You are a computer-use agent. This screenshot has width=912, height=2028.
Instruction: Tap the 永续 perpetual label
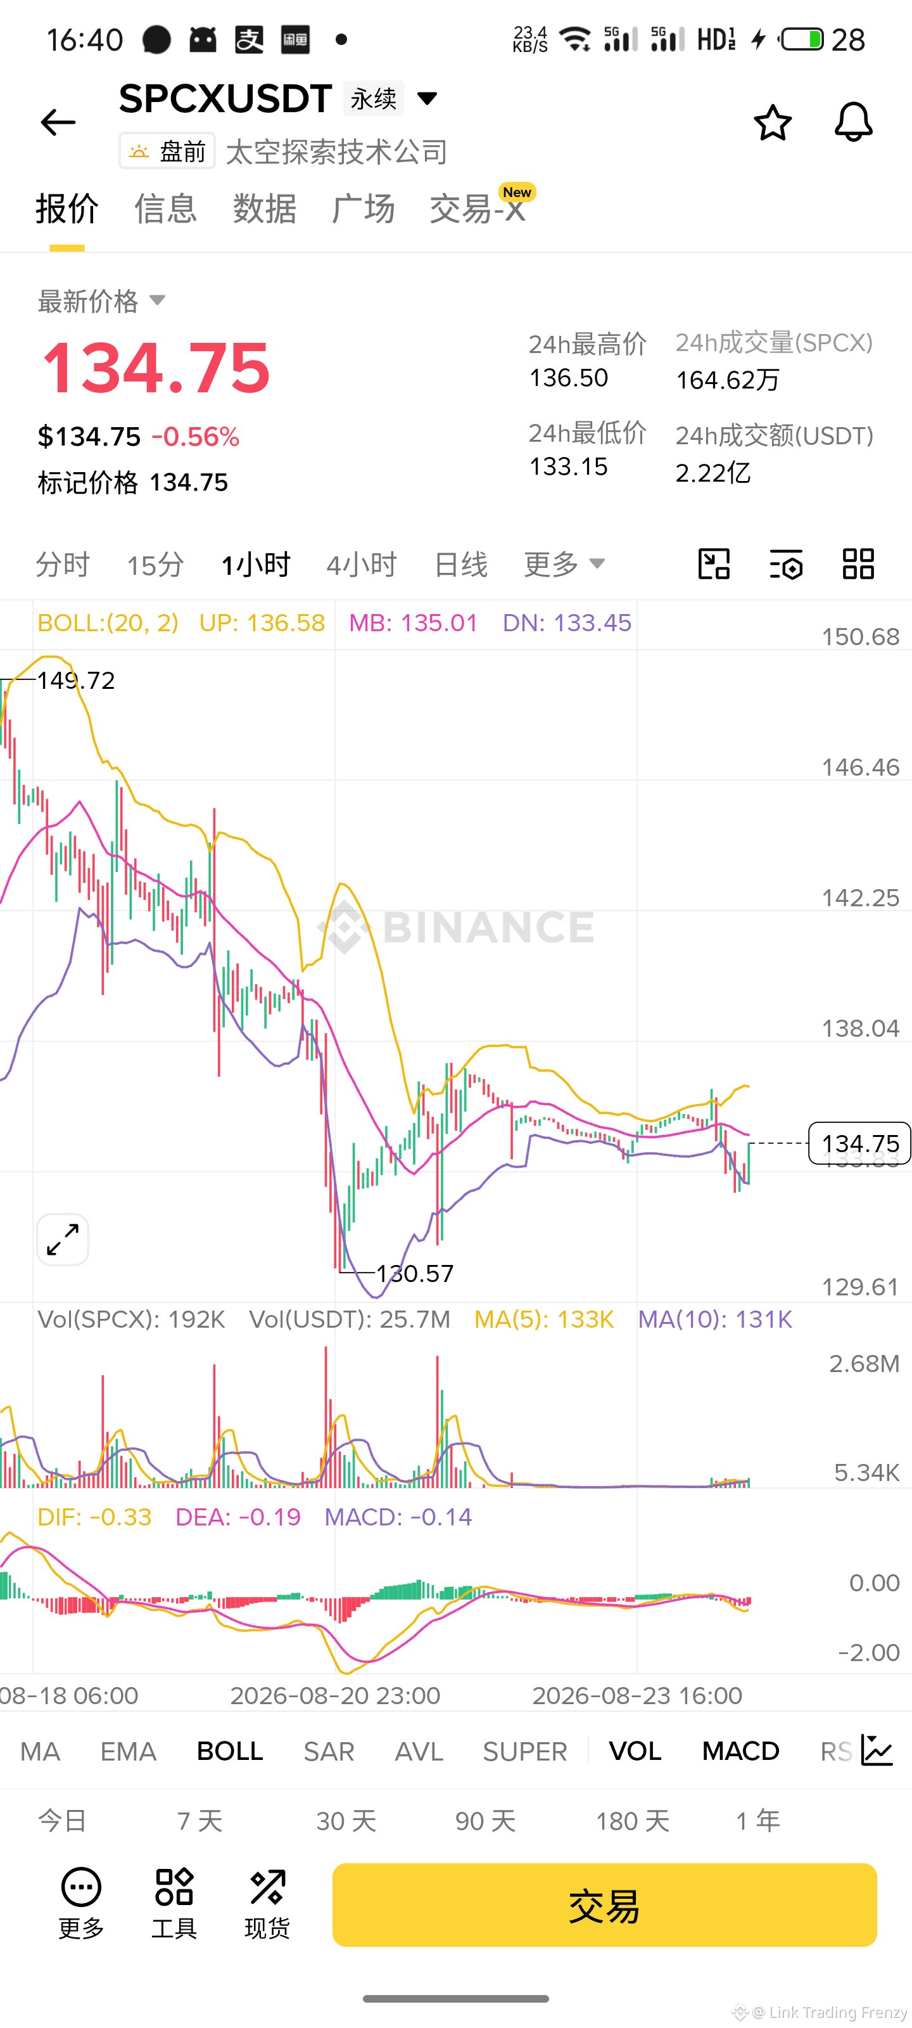click(374, 98)
